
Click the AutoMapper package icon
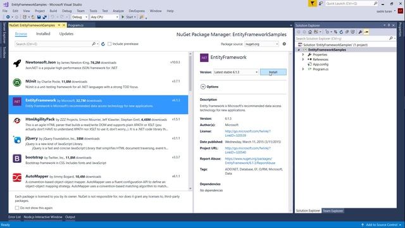tap(17, 177)
